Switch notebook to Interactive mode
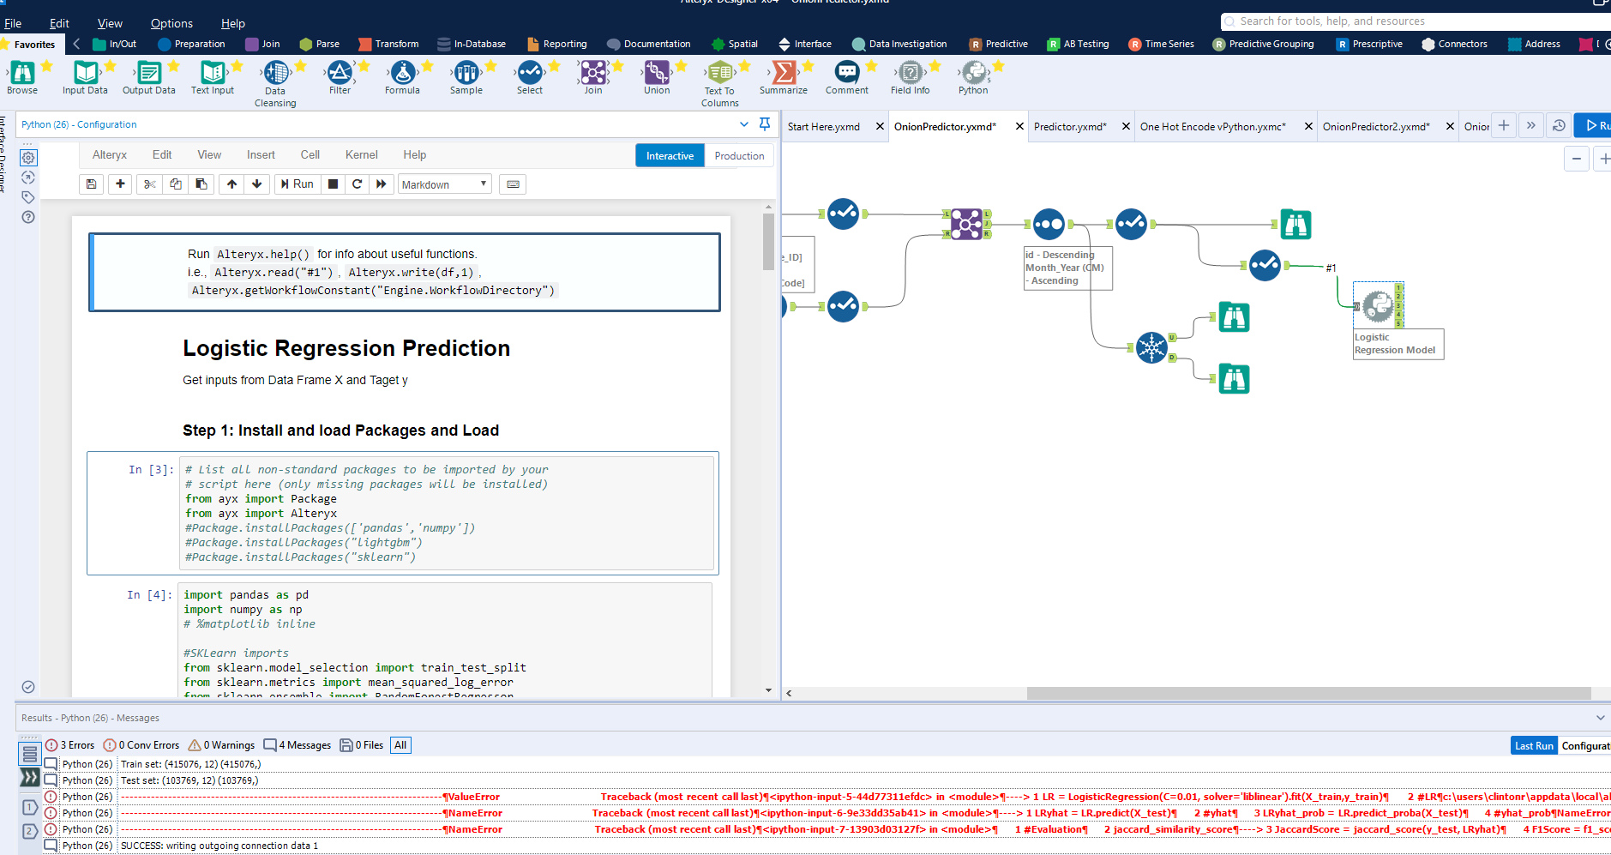The image size is (1611, 855). click(x=670, y=156)
